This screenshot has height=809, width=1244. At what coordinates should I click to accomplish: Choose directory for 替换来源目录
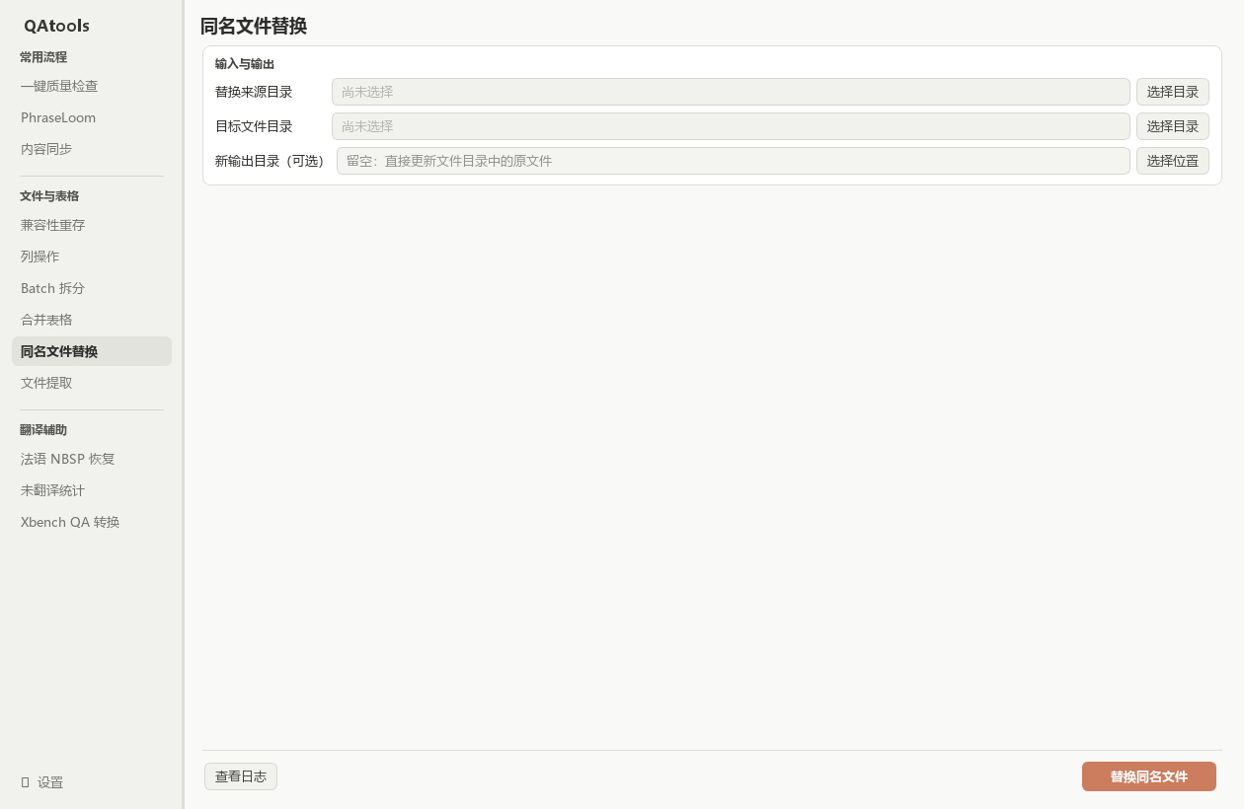tap(1173, 92)
